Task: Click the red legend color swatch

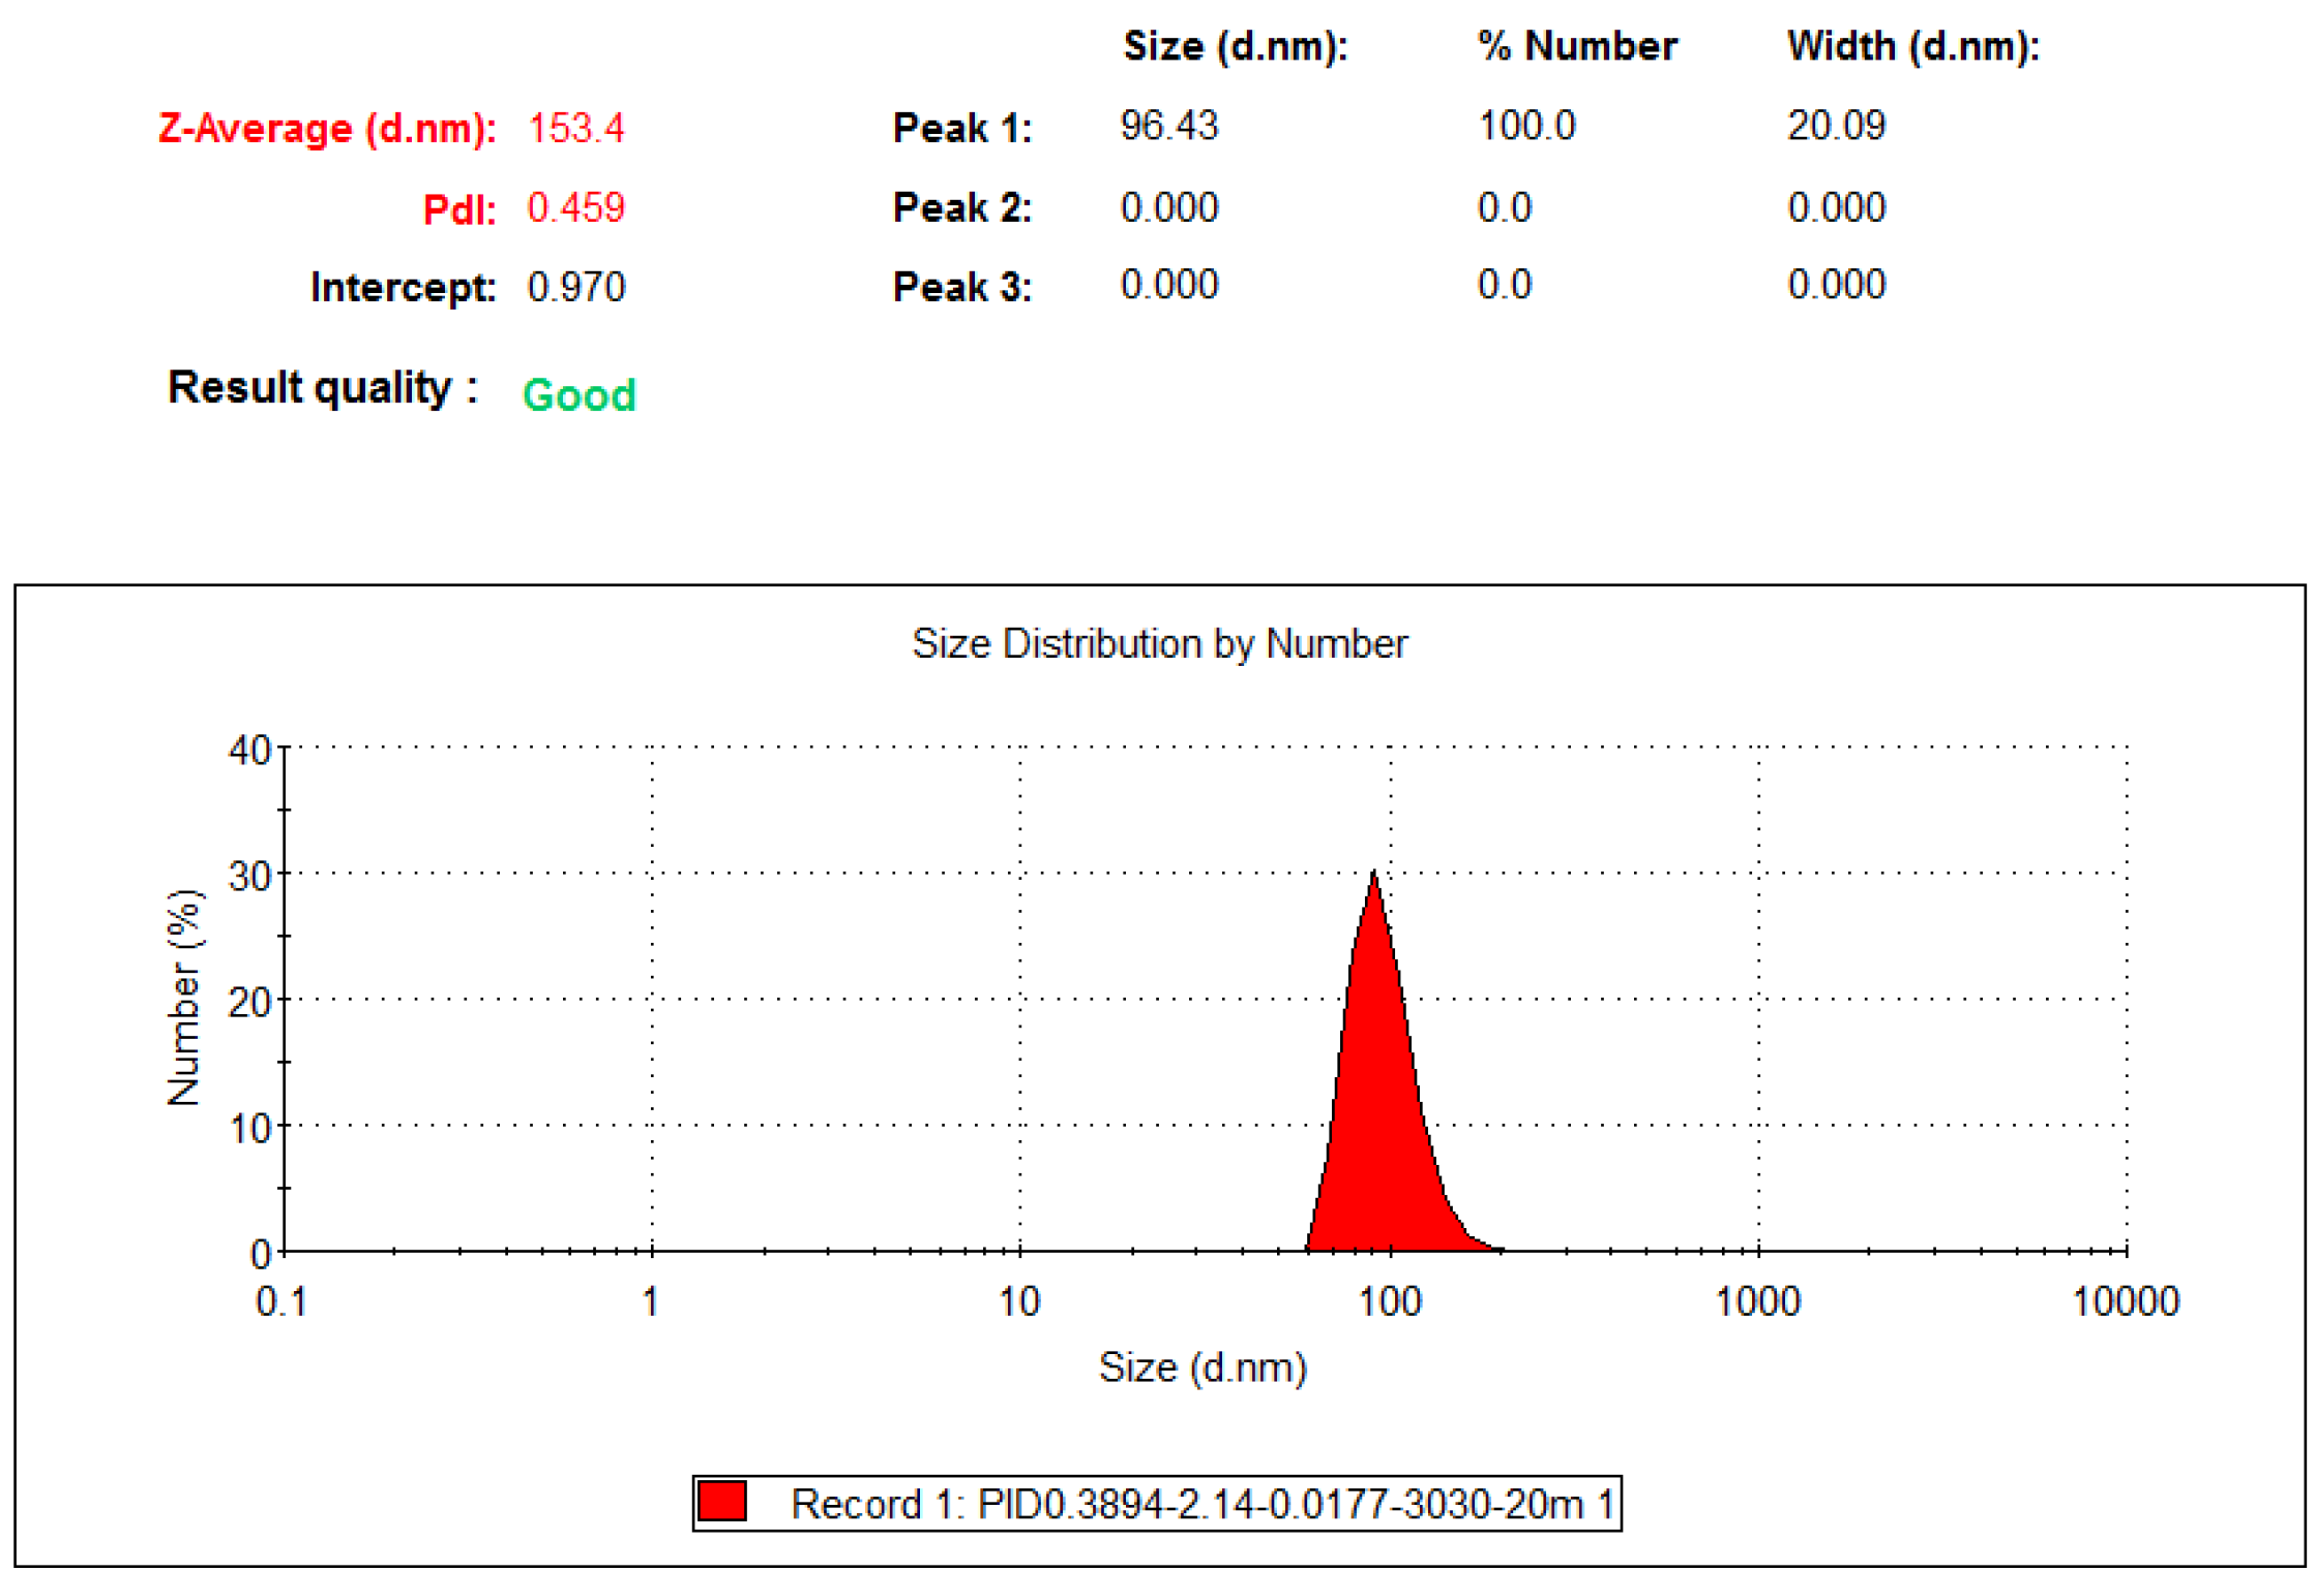Action: coord(722,1501)
